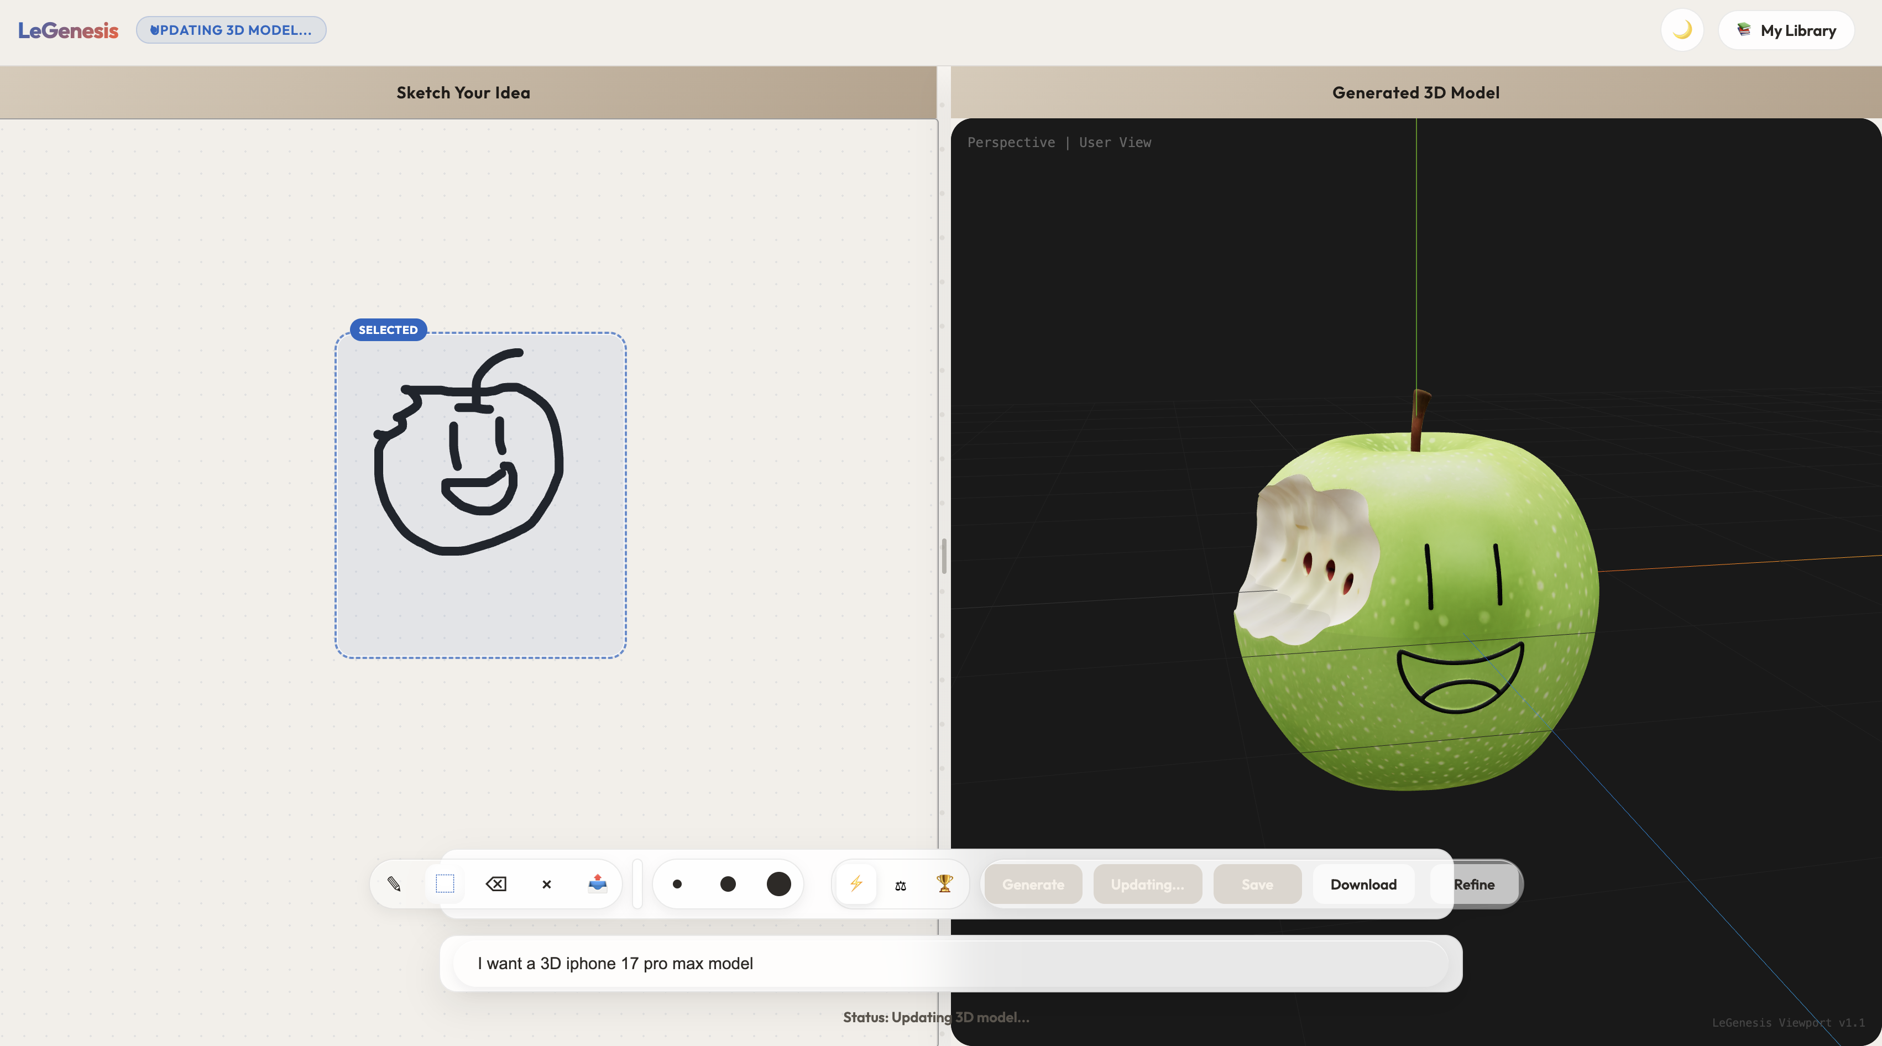1882x1046 pixels.
Task: Click the Generated 3D Model panel header
Action: tap(1415, 93)
